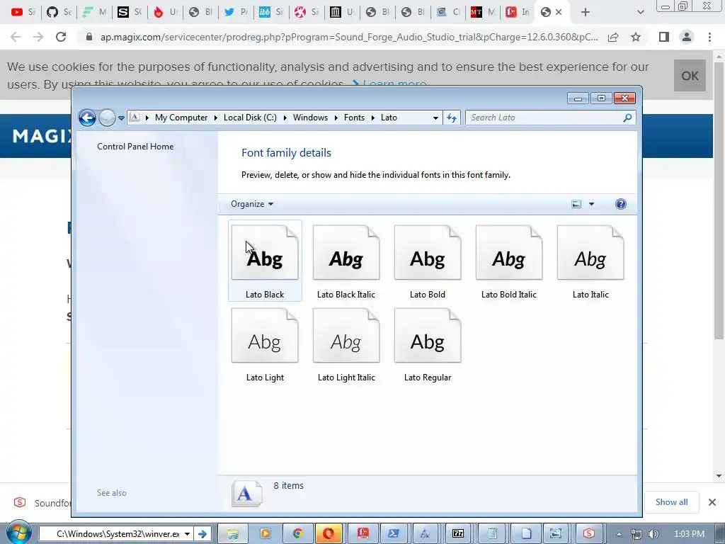Select the Lato Black font
Screen dimensions: 725x544
click(x=265, y=261)
